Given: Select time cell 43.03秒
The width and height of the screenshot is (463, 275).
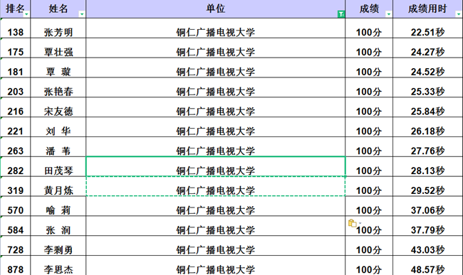Looking at the screenshot, I should point(427,246).
